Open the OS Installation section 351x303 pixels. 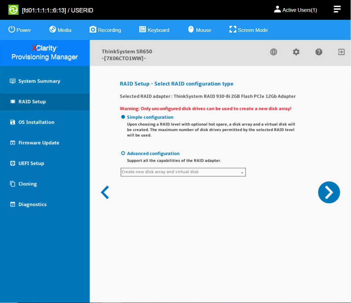(x=36, y=122)
